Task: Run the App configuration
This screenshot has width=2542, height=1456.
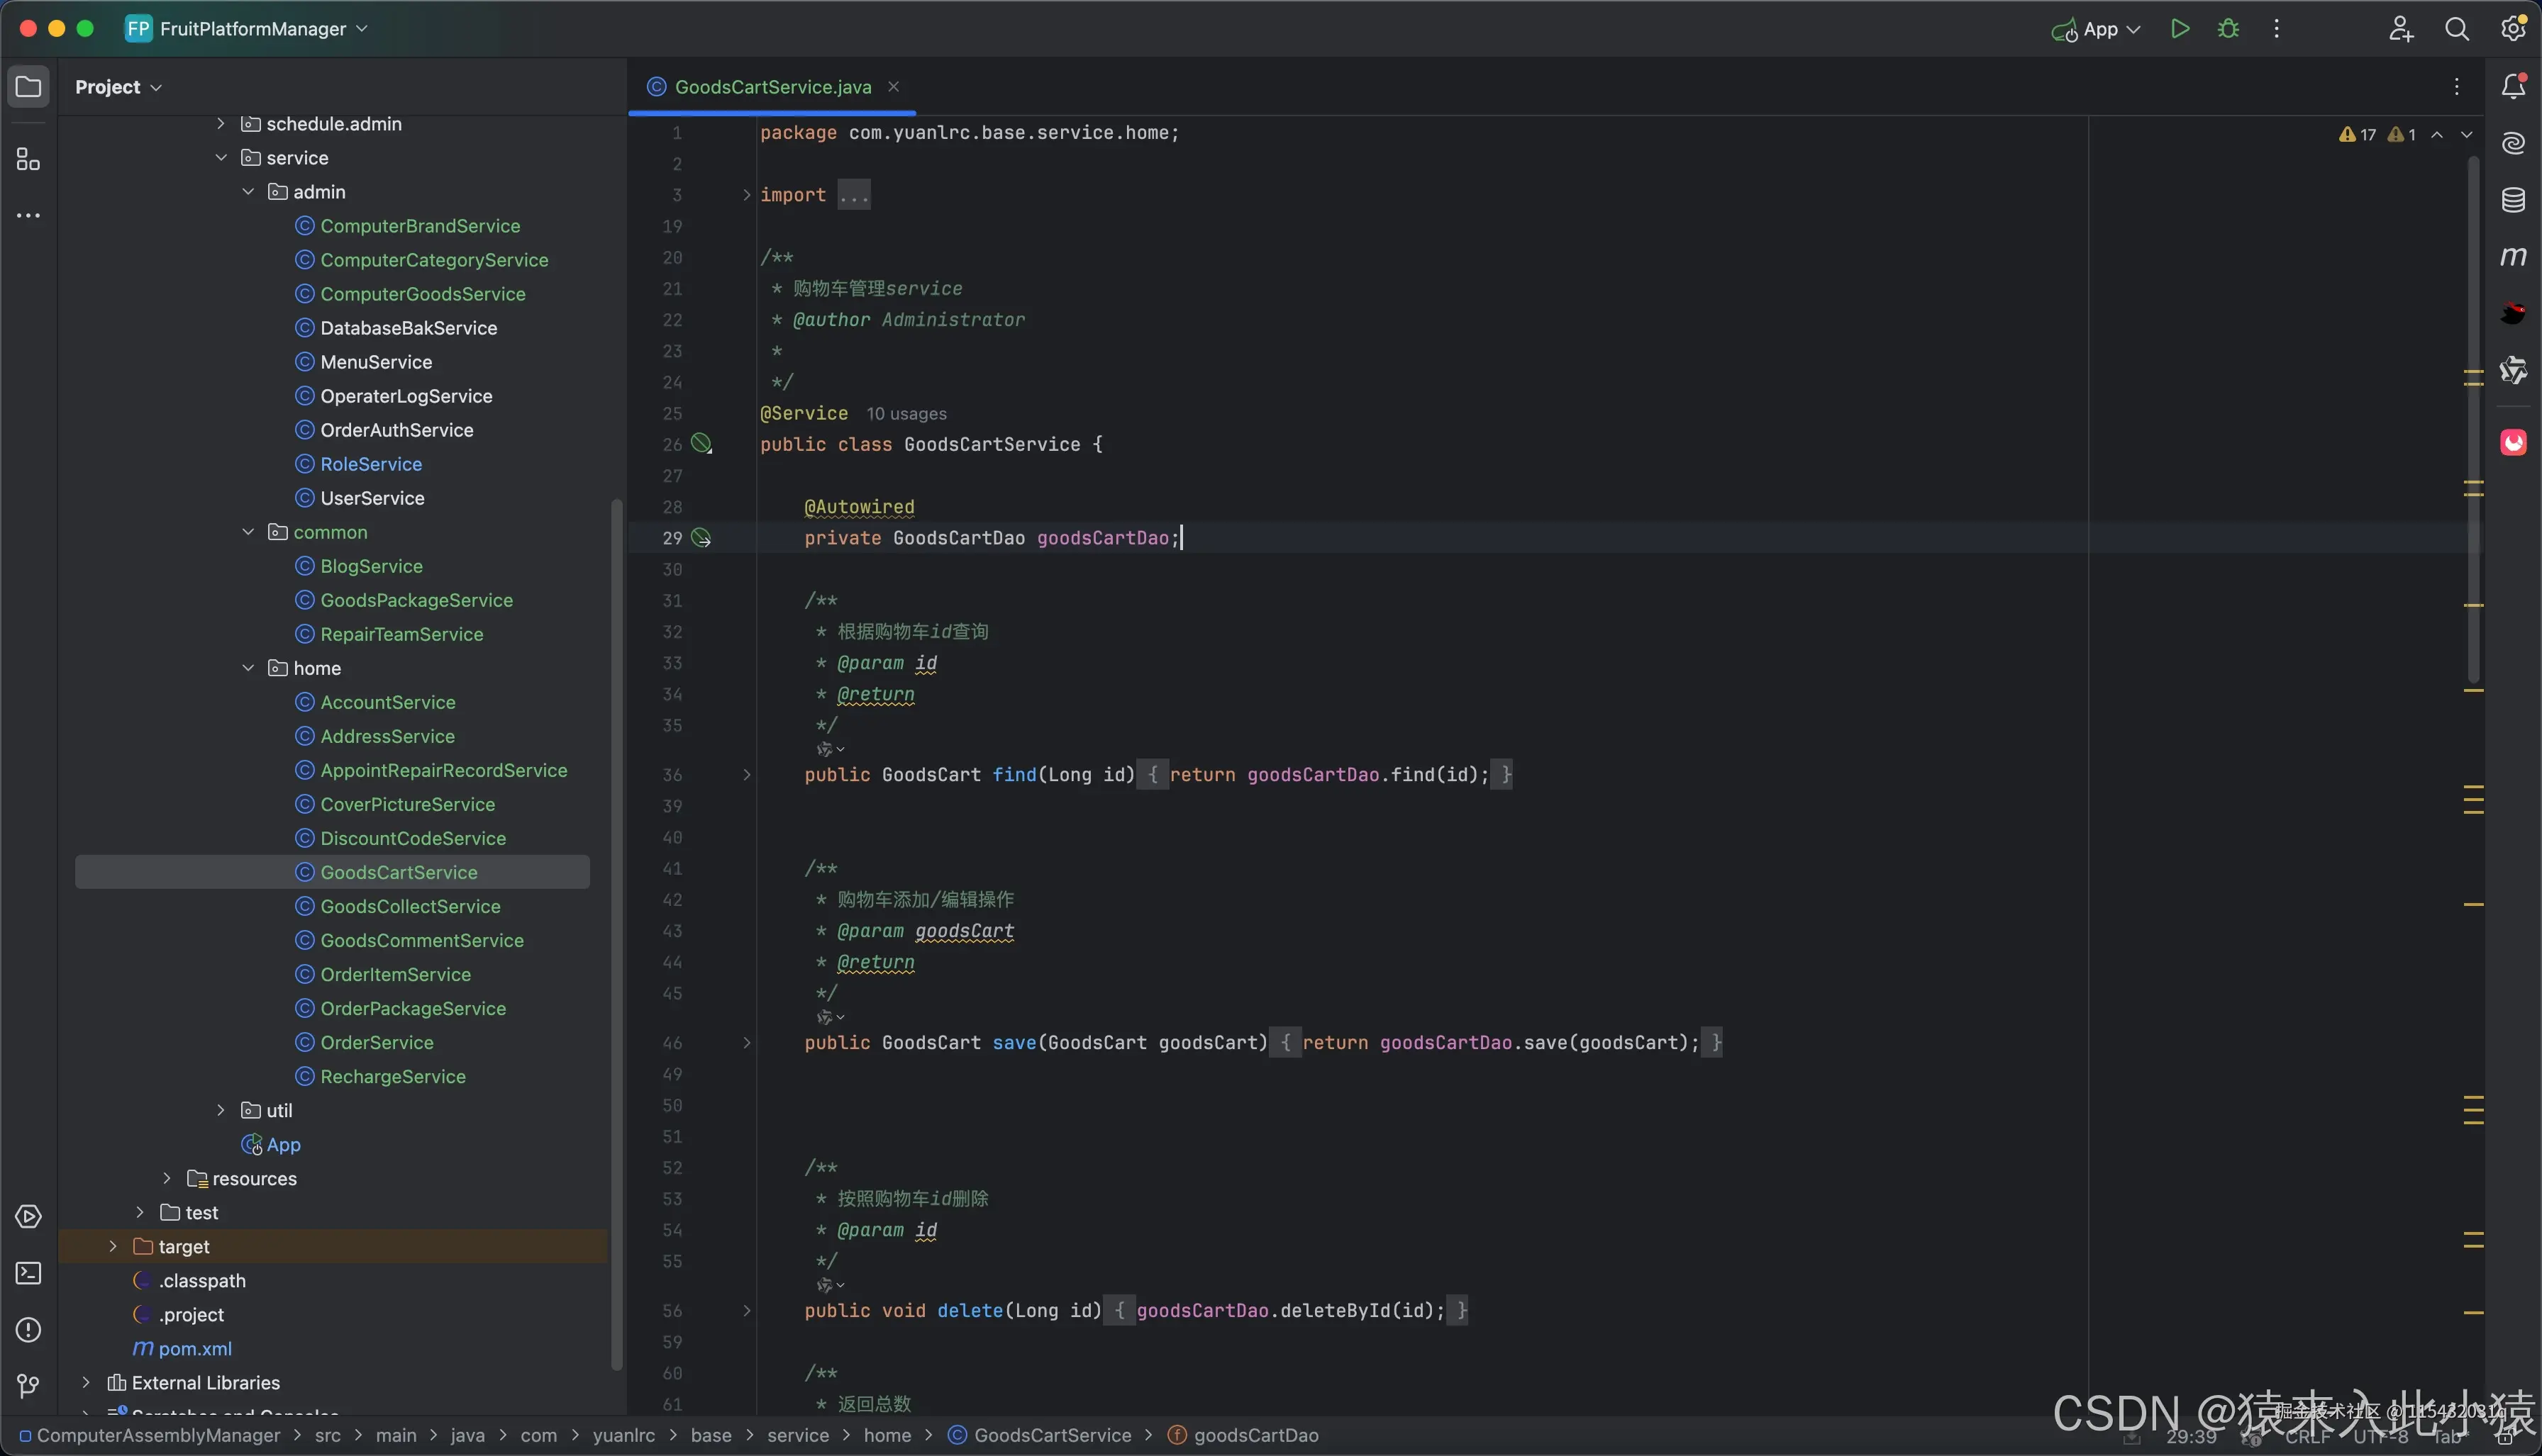Action: (x=2180, y=29)
